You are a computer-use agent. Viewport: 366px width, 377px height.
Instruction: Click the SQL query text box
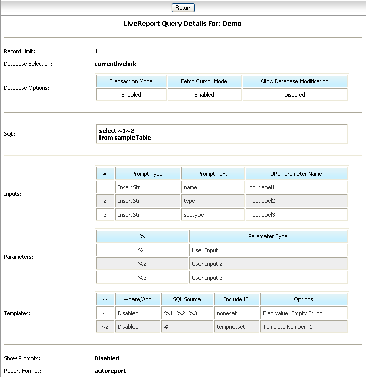click(221, 134)
